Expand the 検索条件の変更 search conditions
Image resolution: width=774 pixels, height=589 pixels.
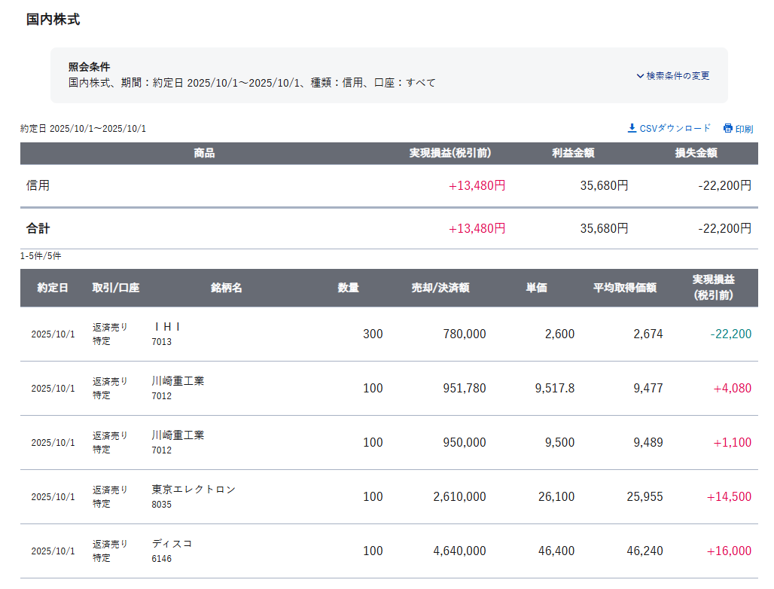coord(672,75)
